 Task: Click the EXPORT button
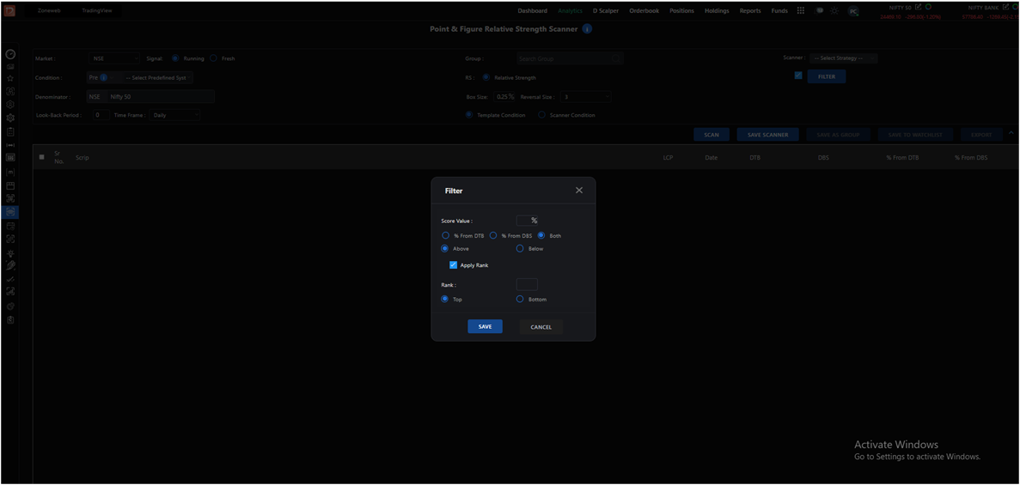point(981,135)
